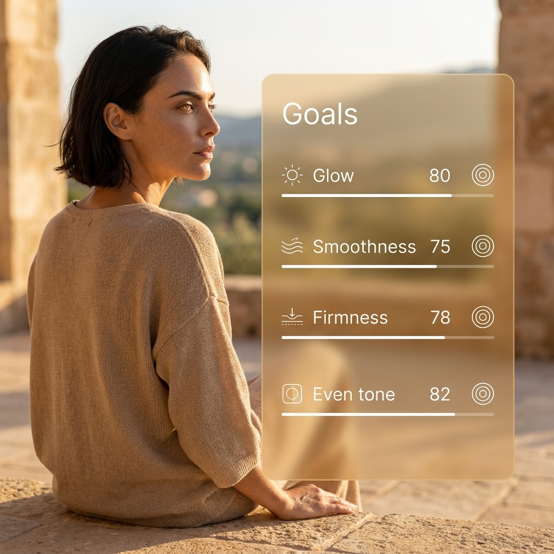Adjust the Smoothness progress slider
Screen dimensions: 554x554
387,266
